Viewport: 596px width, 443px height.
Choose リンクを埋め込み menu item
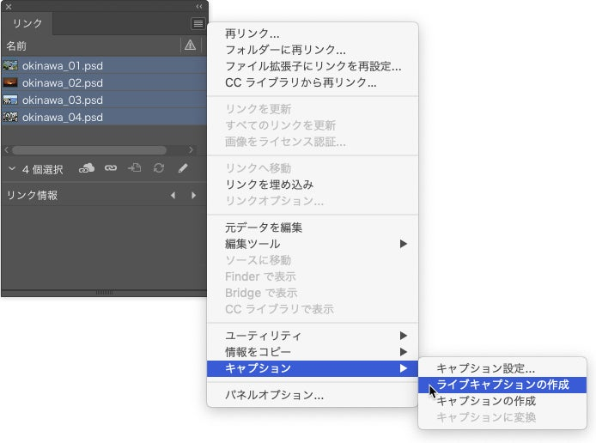(313, 185)
